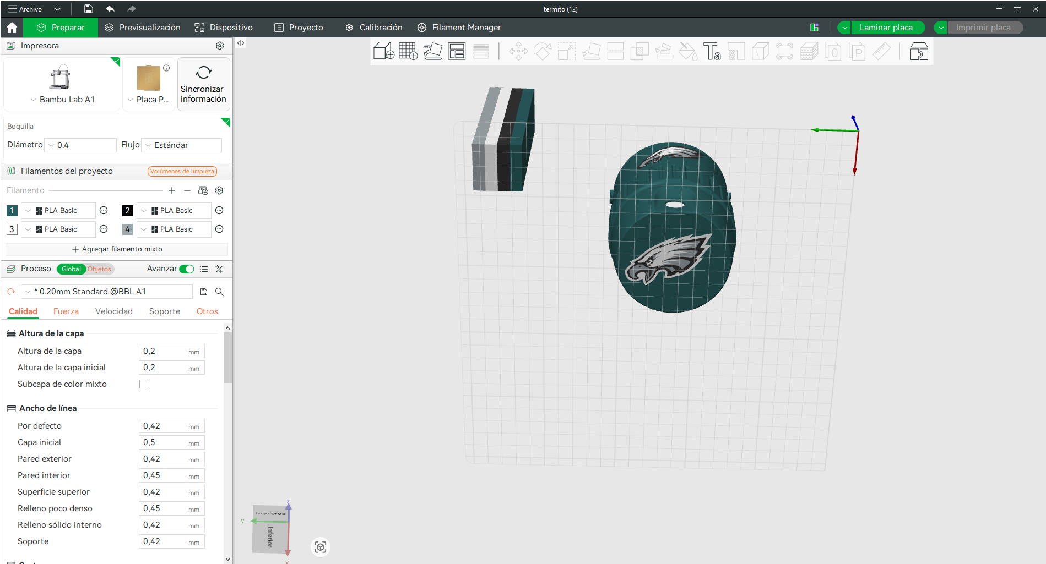Click the Arrange all objects icon
The width and height of the screenshot is (1046, 564).
tap(457, 52)
